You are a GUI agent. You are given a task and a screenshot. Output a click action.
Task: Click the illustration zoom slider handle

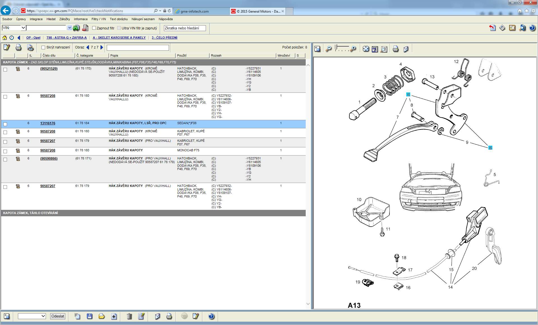pos(336,47)
